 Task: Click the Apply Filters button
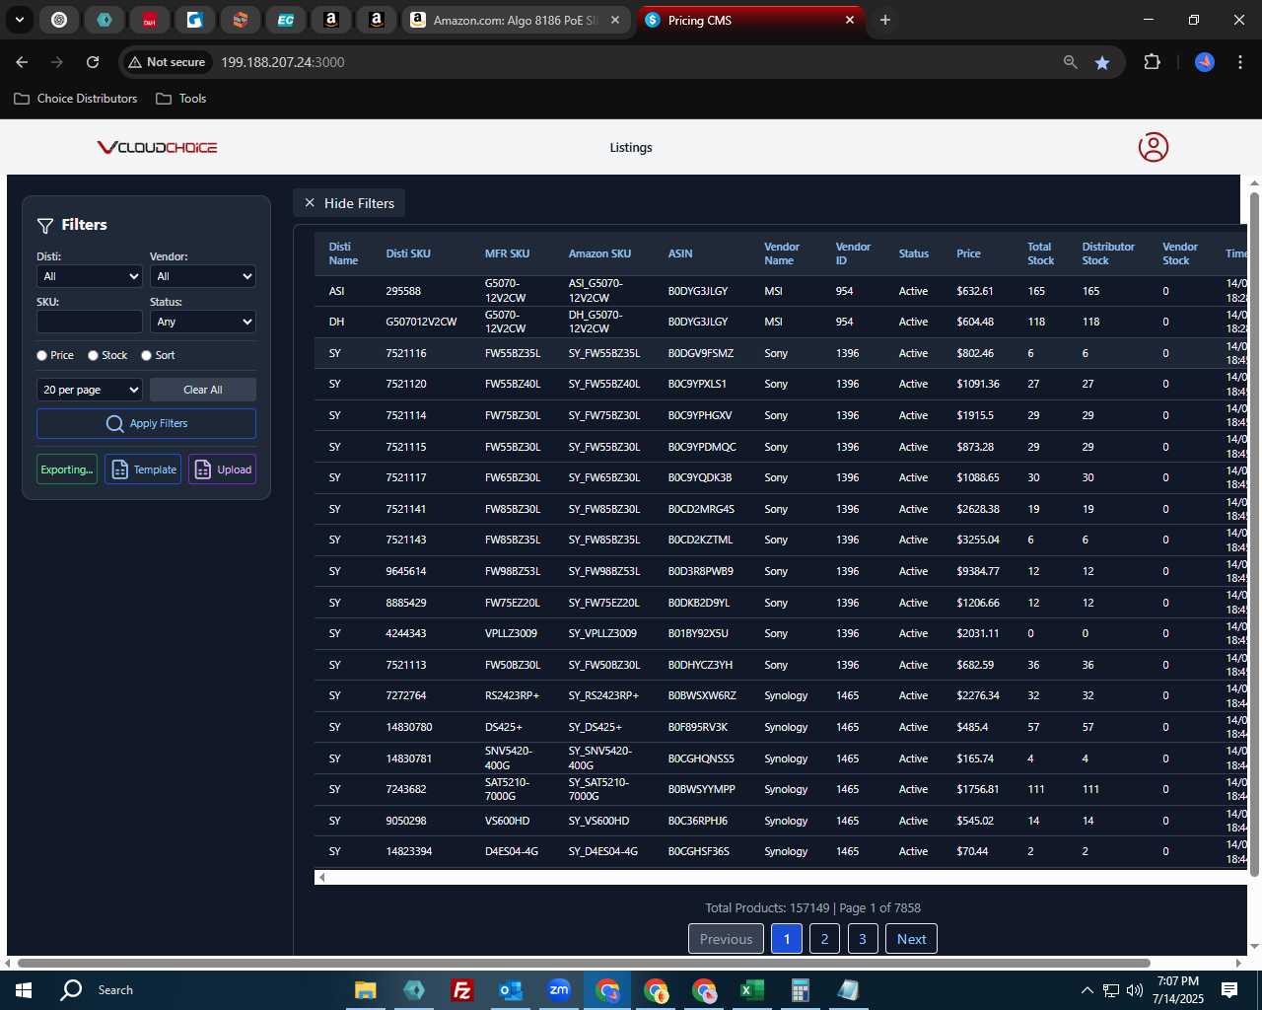coord(146,423)
